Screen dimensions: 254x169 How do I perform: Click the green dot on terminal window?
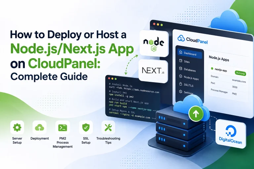pyautogui.click(x=116, y=79)
